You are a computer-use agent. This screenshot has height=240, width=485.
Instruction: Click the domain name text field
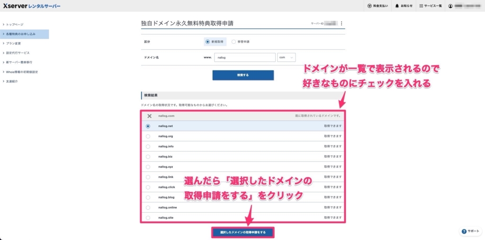(244, 57)
